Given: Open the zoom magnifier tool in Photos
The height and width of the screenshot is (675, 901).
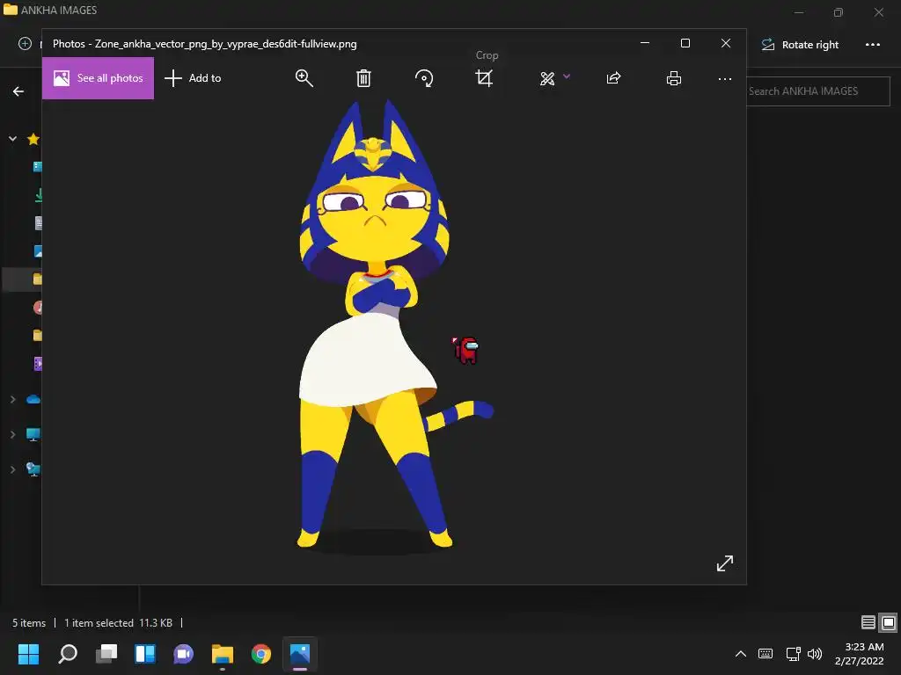Looking at the screenshot, I should pos(304,78).
